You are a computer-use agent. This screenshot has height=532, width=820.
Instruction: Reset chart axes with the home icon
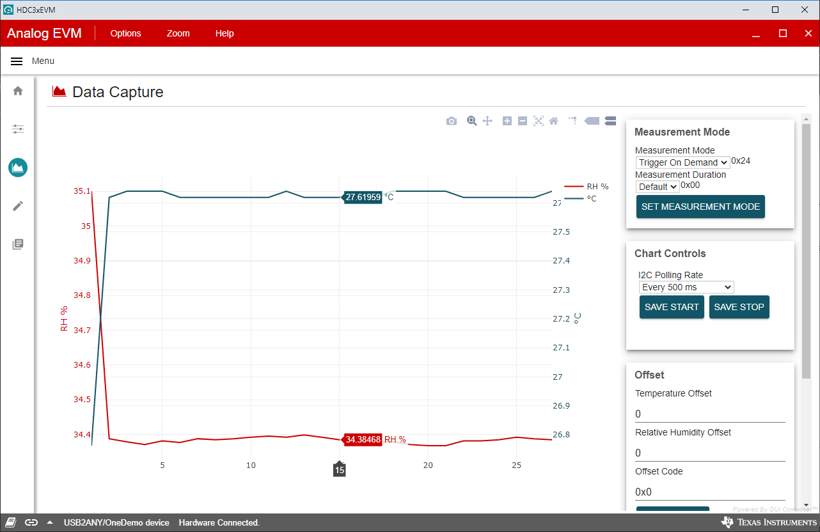click(x=554, y=121)
